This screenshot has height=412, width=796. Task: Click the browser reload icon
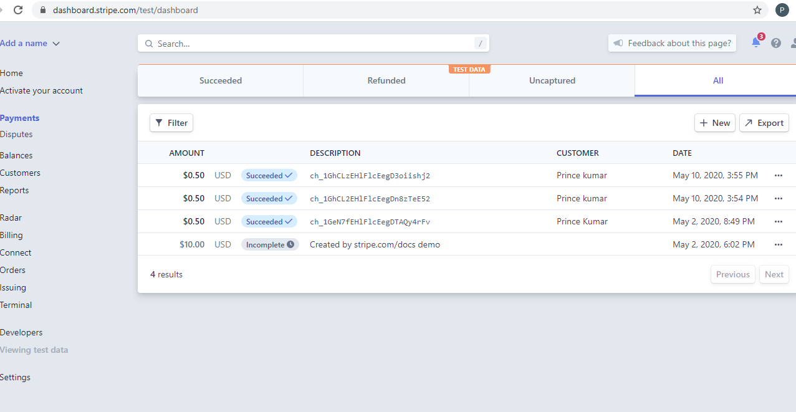click(18, 10)
